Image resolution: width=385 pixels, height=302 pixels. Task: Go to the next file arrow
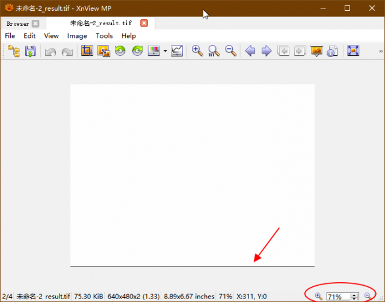pos(266,51)
